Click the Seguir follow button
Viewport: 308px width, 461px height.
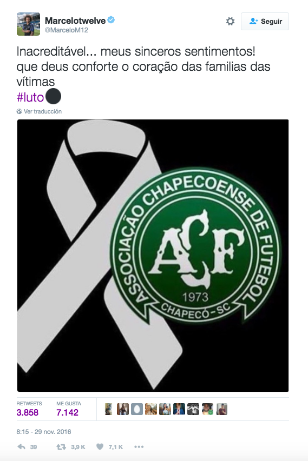[x=265, y=21]
